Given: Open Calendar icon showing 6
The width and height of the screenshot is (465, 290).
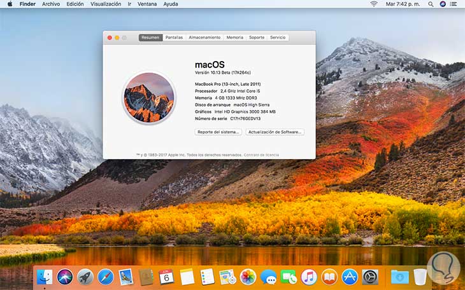Looking at the screenshot, I should coord(166,277).
